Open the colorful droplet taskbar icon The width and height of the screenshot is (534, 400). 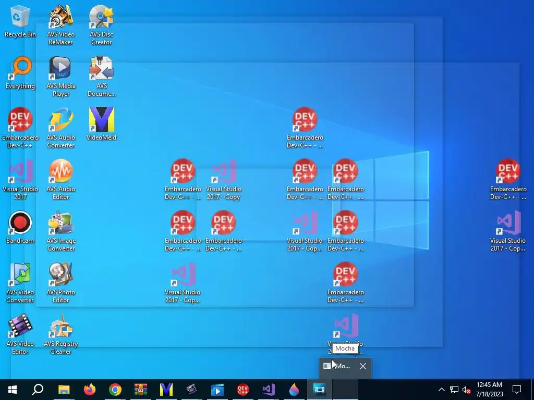point(294,390)
